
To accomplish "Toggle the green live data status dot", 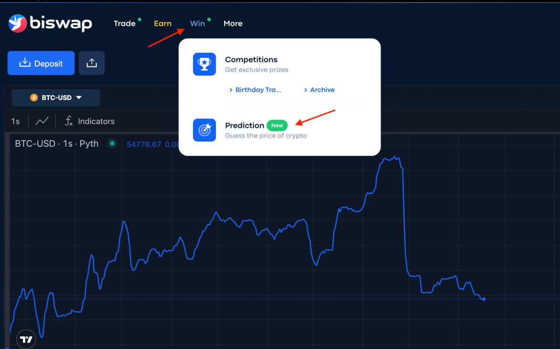I will pos(112,143).
